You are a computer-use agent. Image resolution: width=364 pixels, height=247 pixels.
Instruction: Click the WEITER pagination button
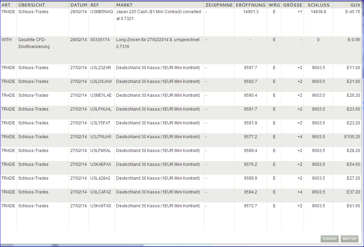[349, 239]
